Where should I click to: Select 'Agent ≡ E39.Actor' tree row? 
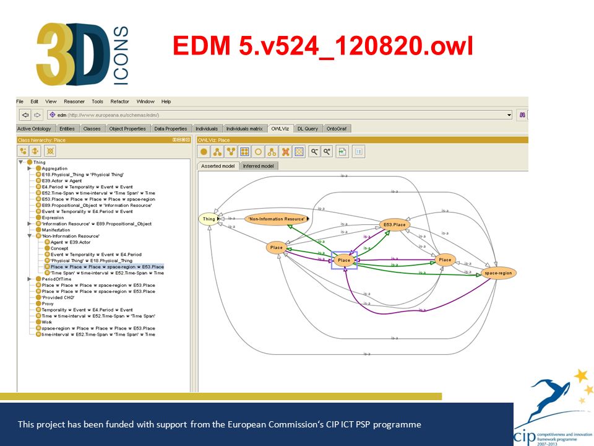[71, 242]
